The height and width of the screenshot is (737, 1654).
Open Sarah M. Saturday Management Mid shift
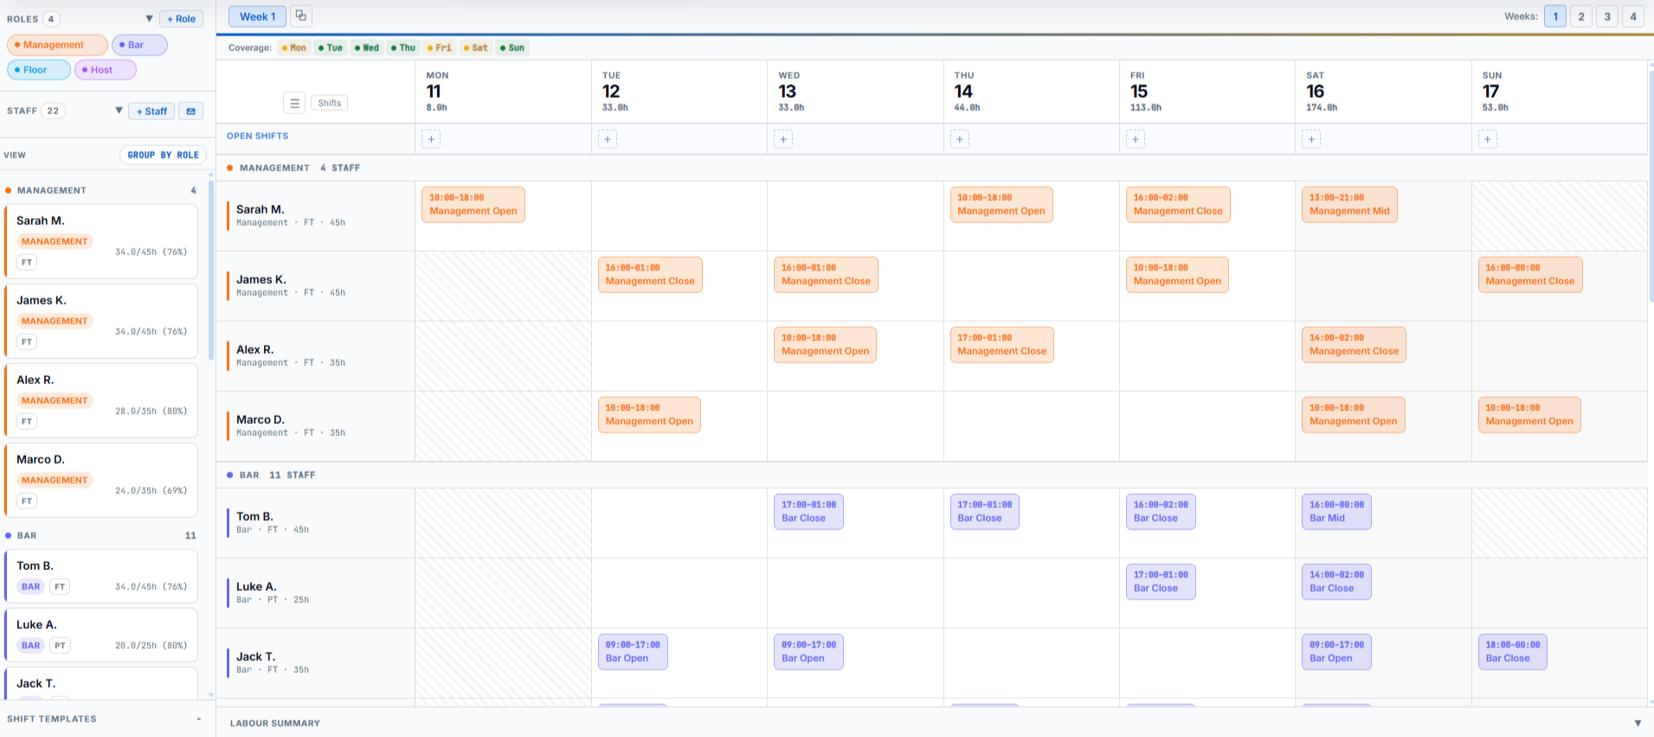tap(1349, 205)
